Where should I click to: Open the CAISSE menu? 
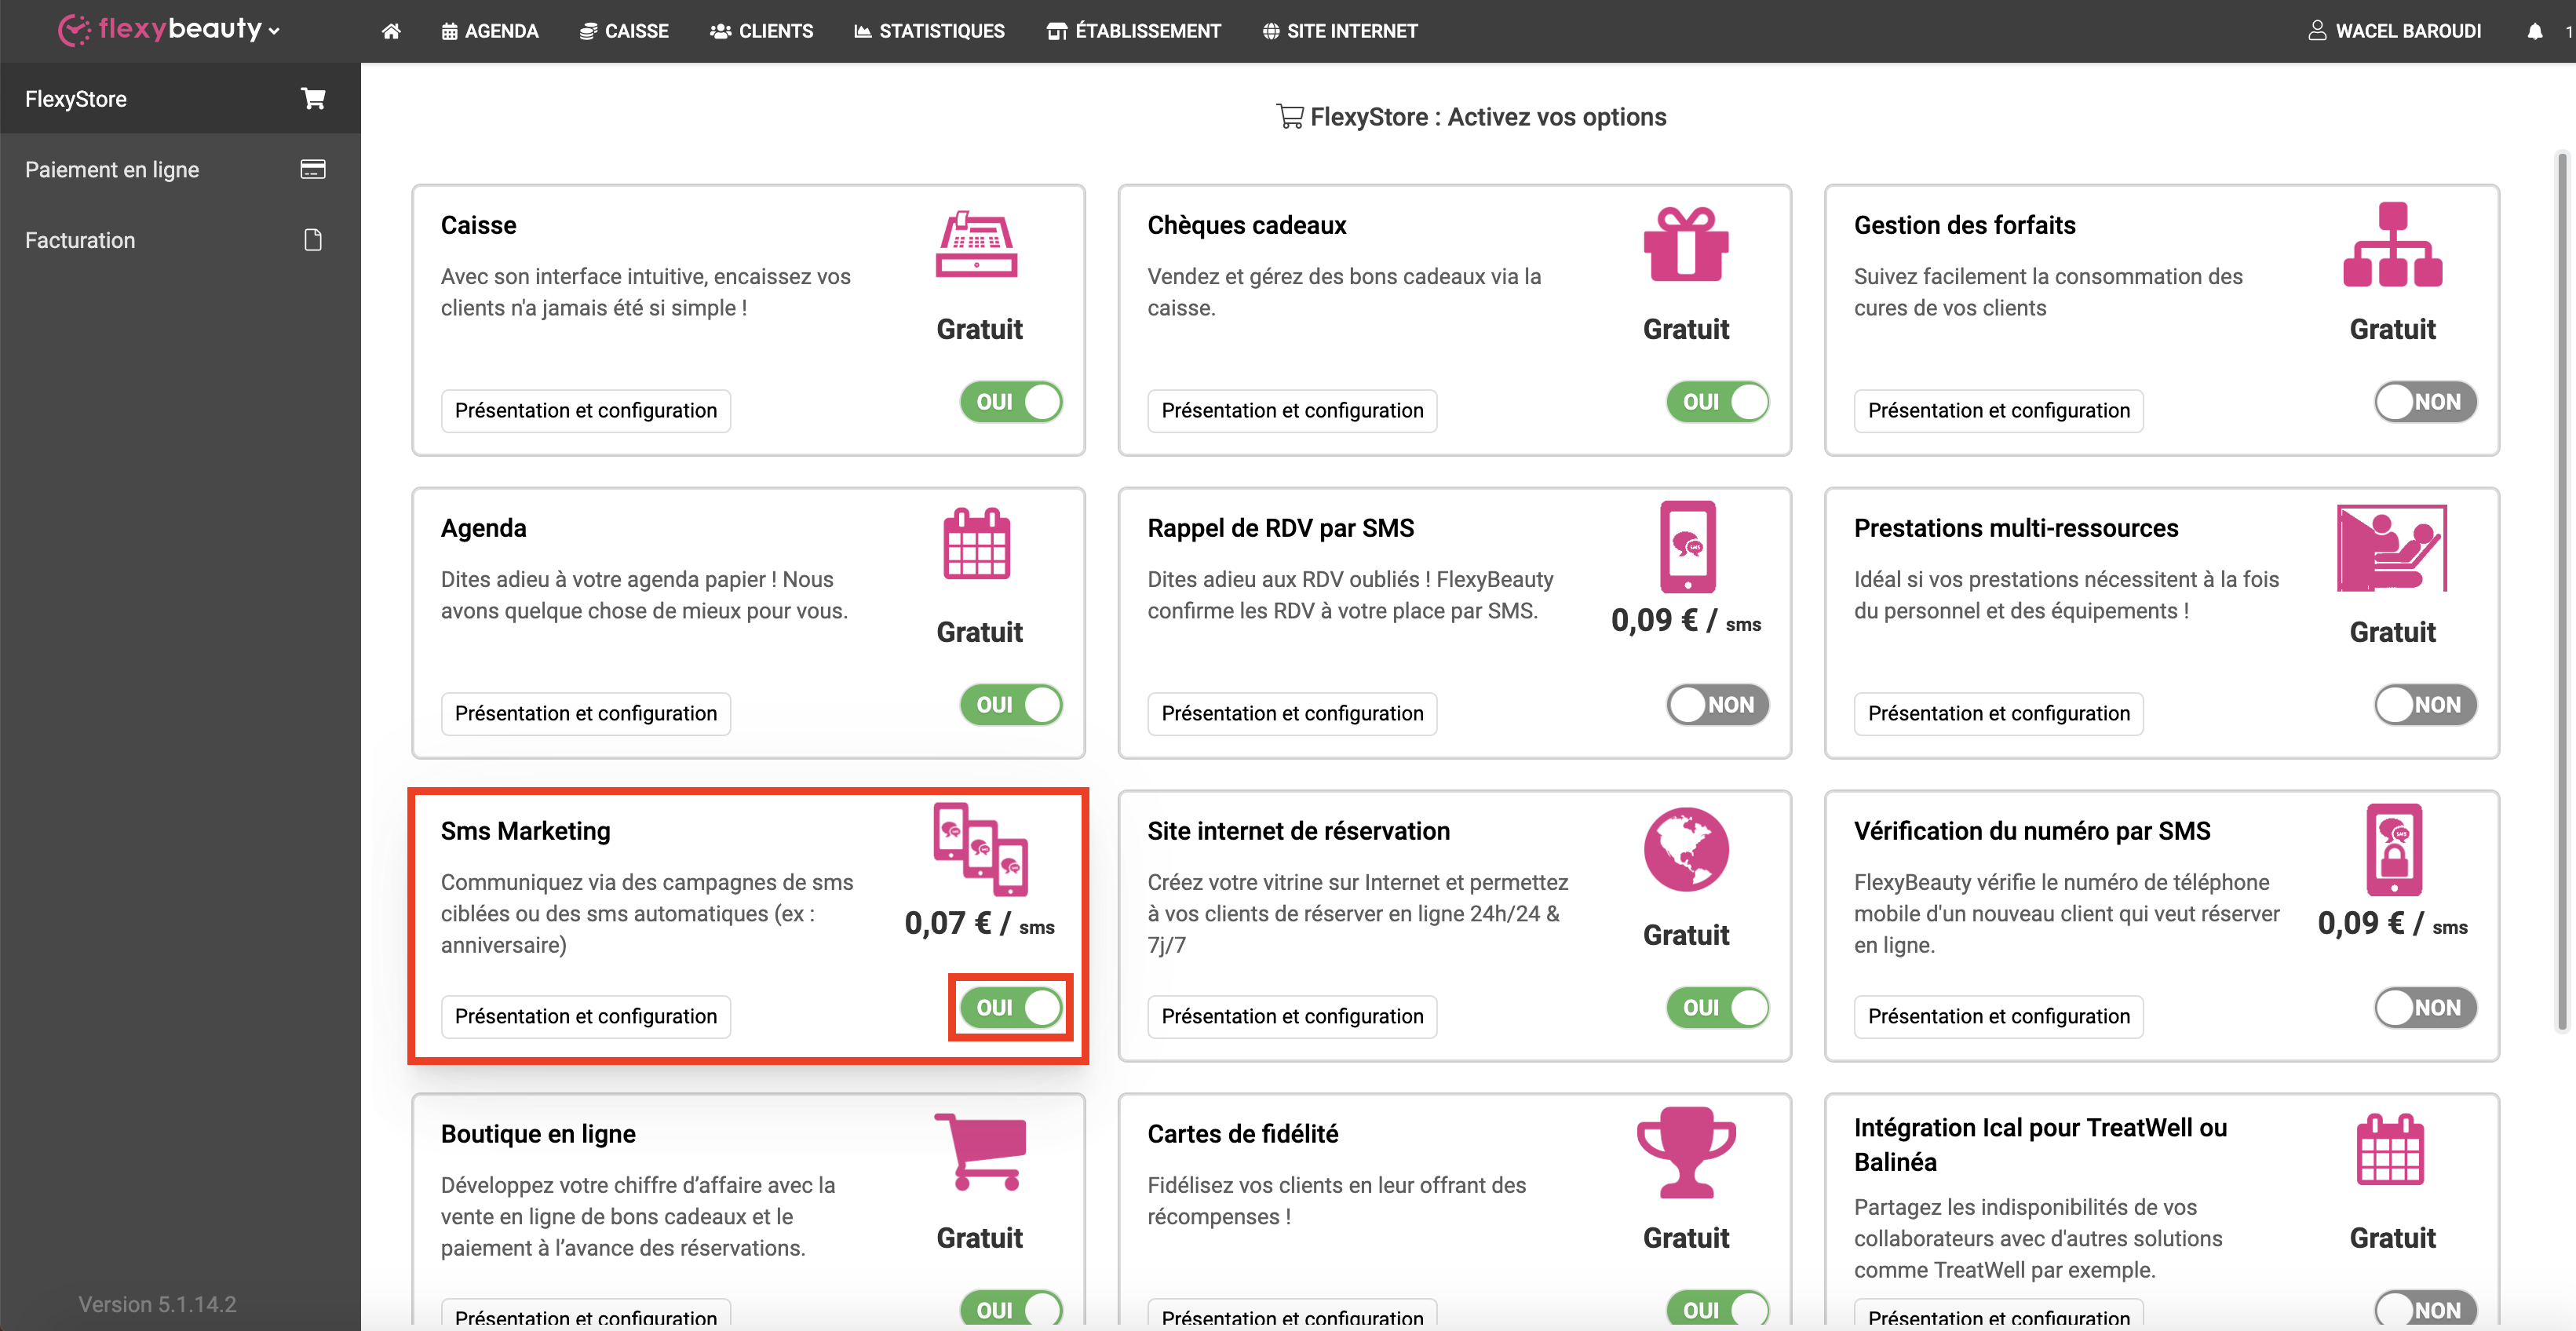624,31
